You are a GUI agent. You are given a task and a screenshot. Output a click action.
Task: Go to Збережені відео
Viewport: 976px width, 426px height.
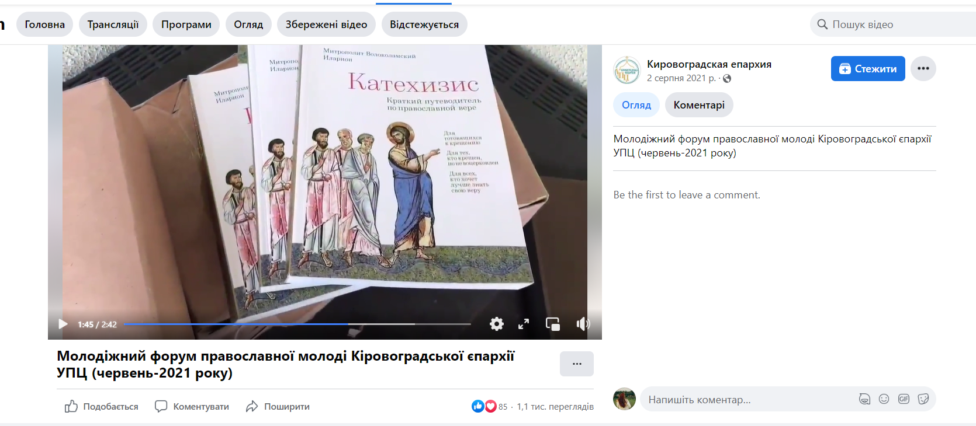pos(326,25)
